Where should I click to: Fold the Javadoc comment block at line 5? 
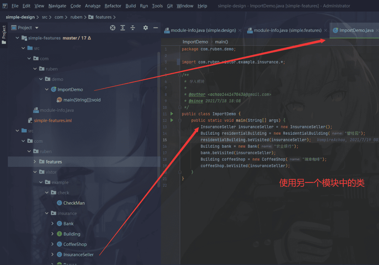coord(180,75)
